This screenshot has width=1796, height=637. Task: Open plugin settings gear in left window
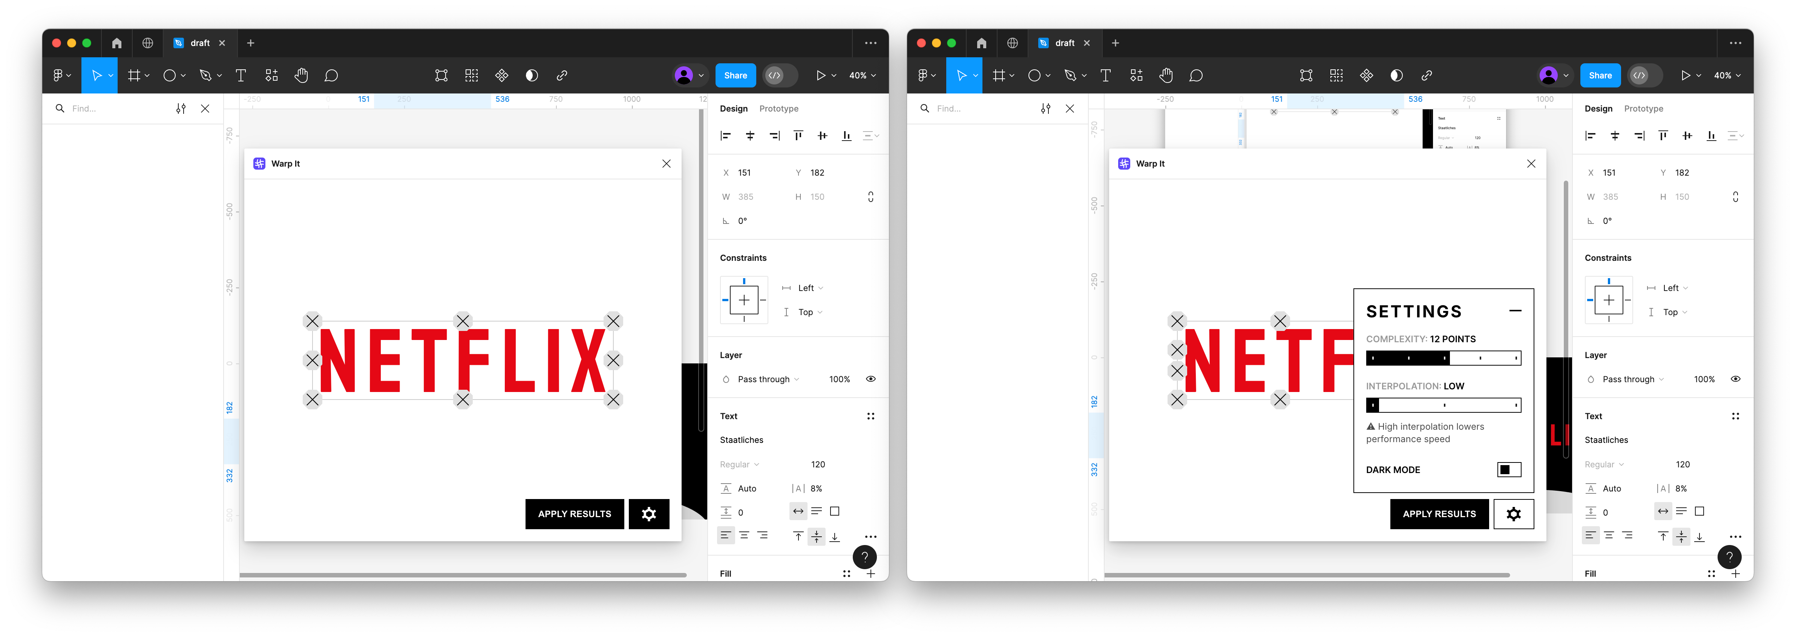coord(648,514)
